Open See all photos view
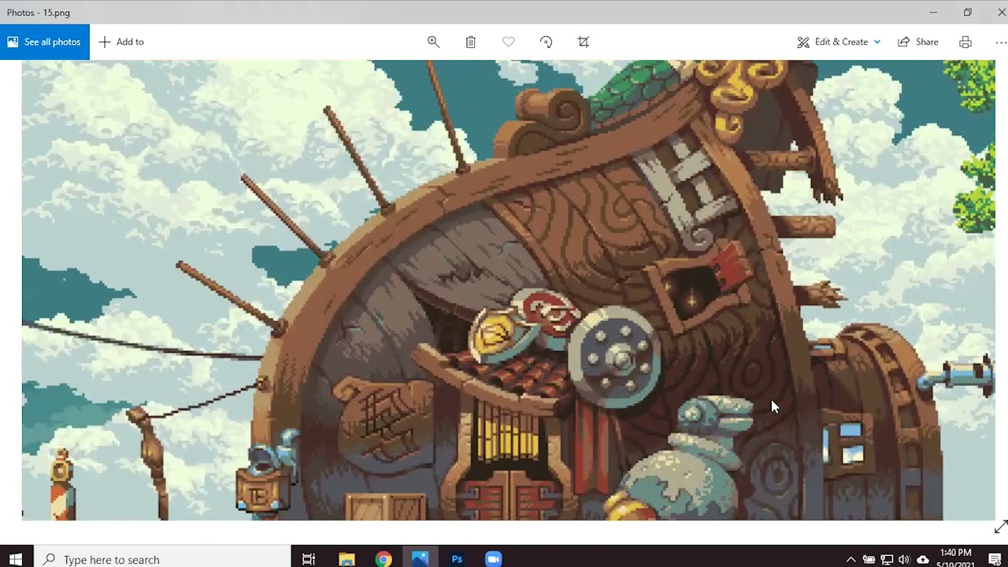This screenshot has width=1008, height=567. pyautogui.click(x=45, y=42)
